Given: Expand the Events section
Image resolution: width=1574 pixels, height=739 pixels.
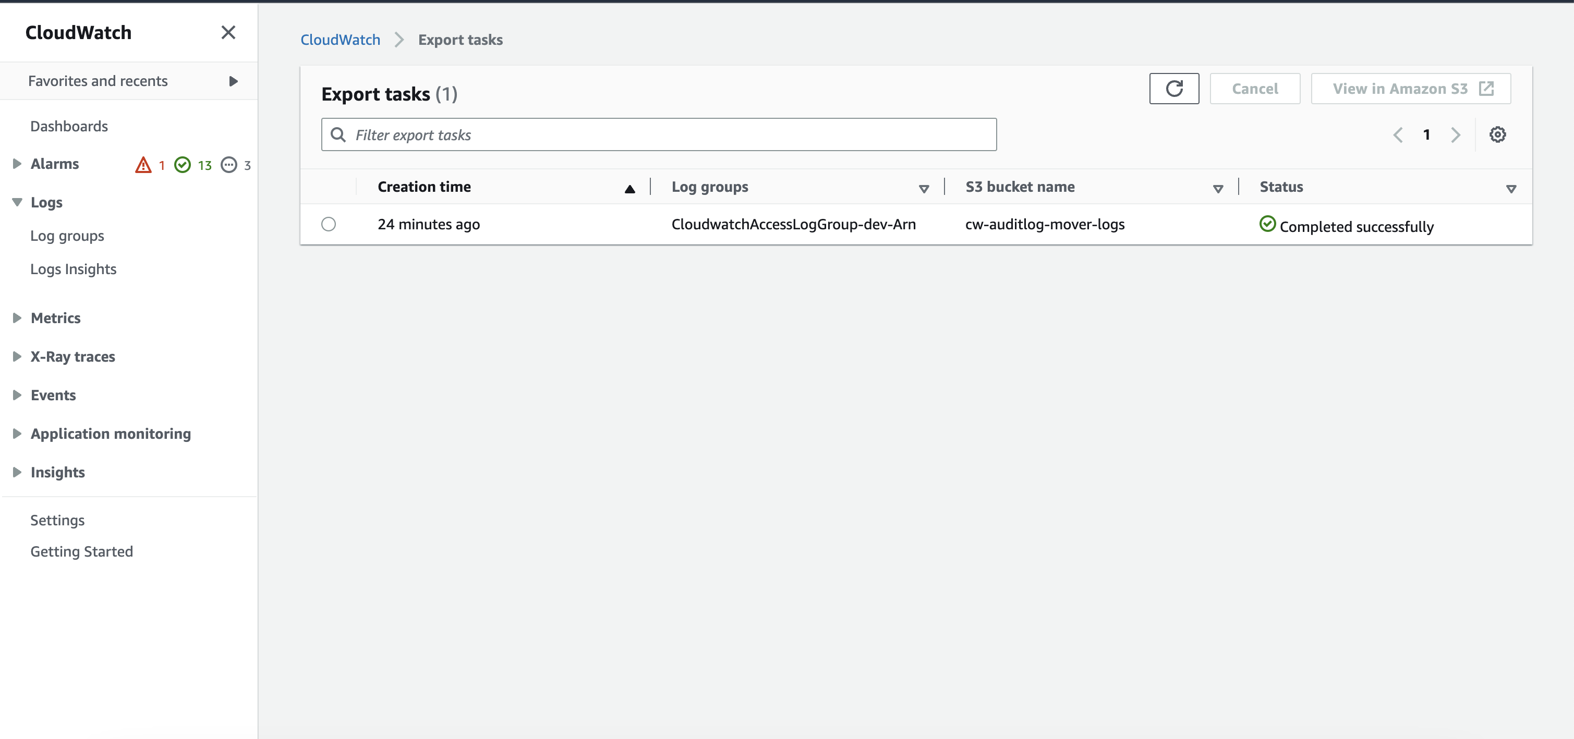Looking at the screenshot, I should click(17, 395).
